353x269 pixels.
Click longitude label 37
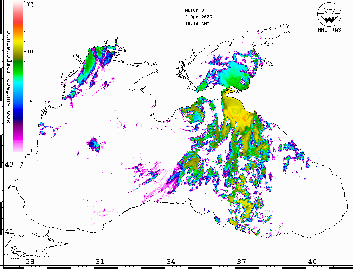pos(241,261)
